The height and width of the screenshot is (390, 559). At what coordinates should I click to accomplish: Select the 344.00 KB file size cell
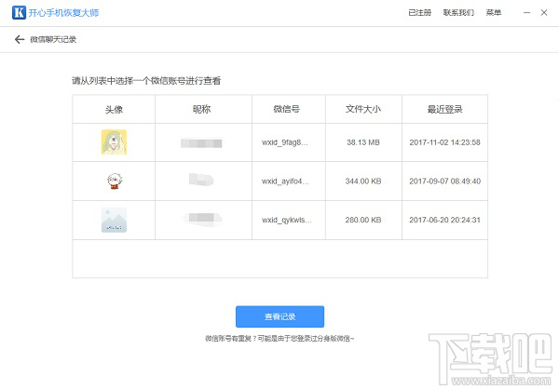tap(363, 181)
